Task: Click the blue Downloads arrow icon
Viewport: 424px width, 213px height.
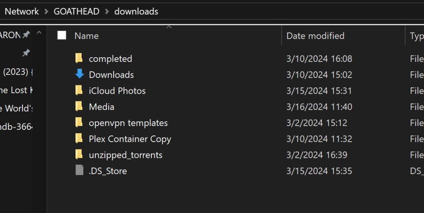Action: point(80,74)
